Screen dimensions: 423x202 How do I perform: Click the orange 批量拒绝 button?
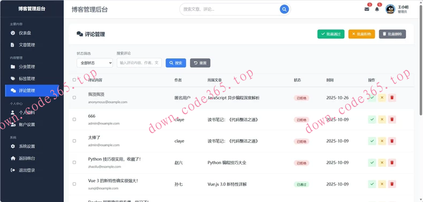[361, 34]
